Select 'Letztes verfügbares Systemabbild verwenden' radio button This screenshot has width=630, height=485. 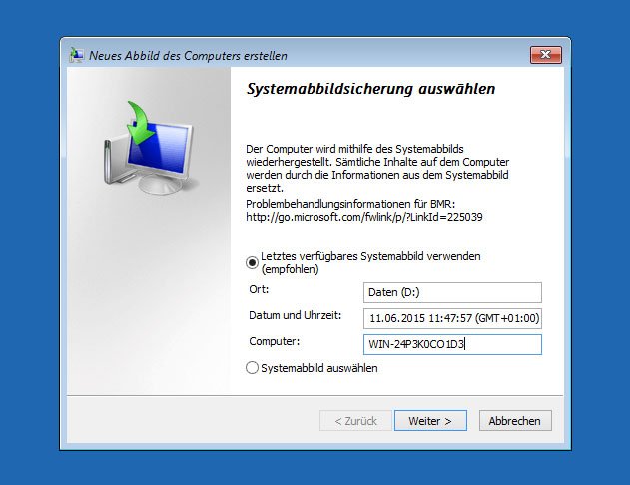point(252,263)
